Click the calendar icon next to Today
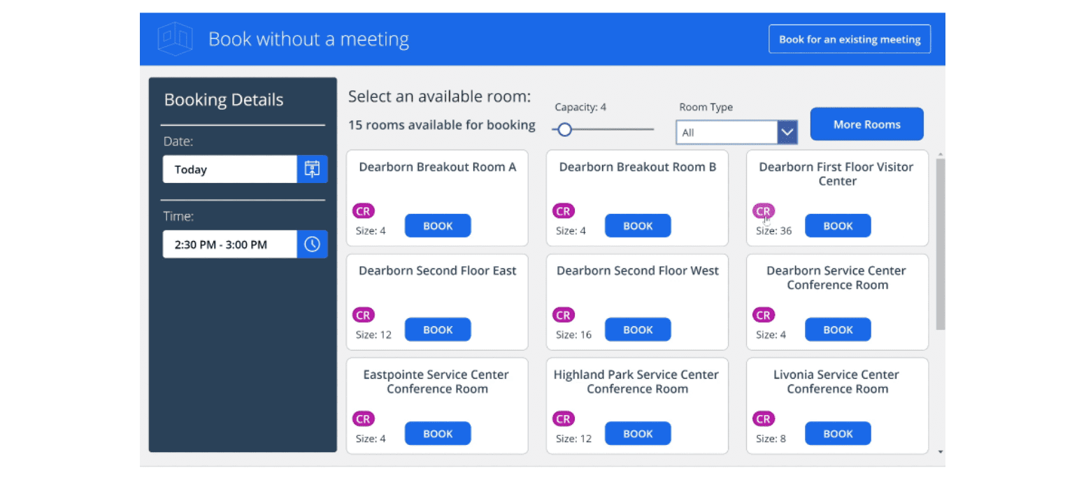 coord(312,169)
